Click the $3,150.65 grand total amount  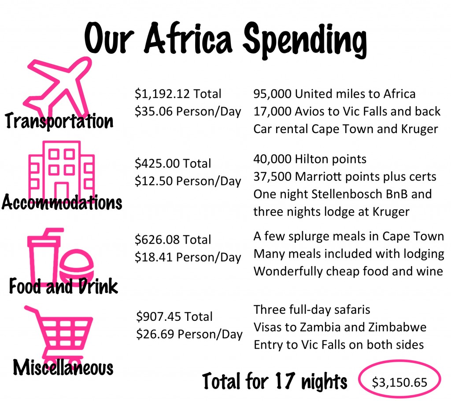(x=399, y=382)
